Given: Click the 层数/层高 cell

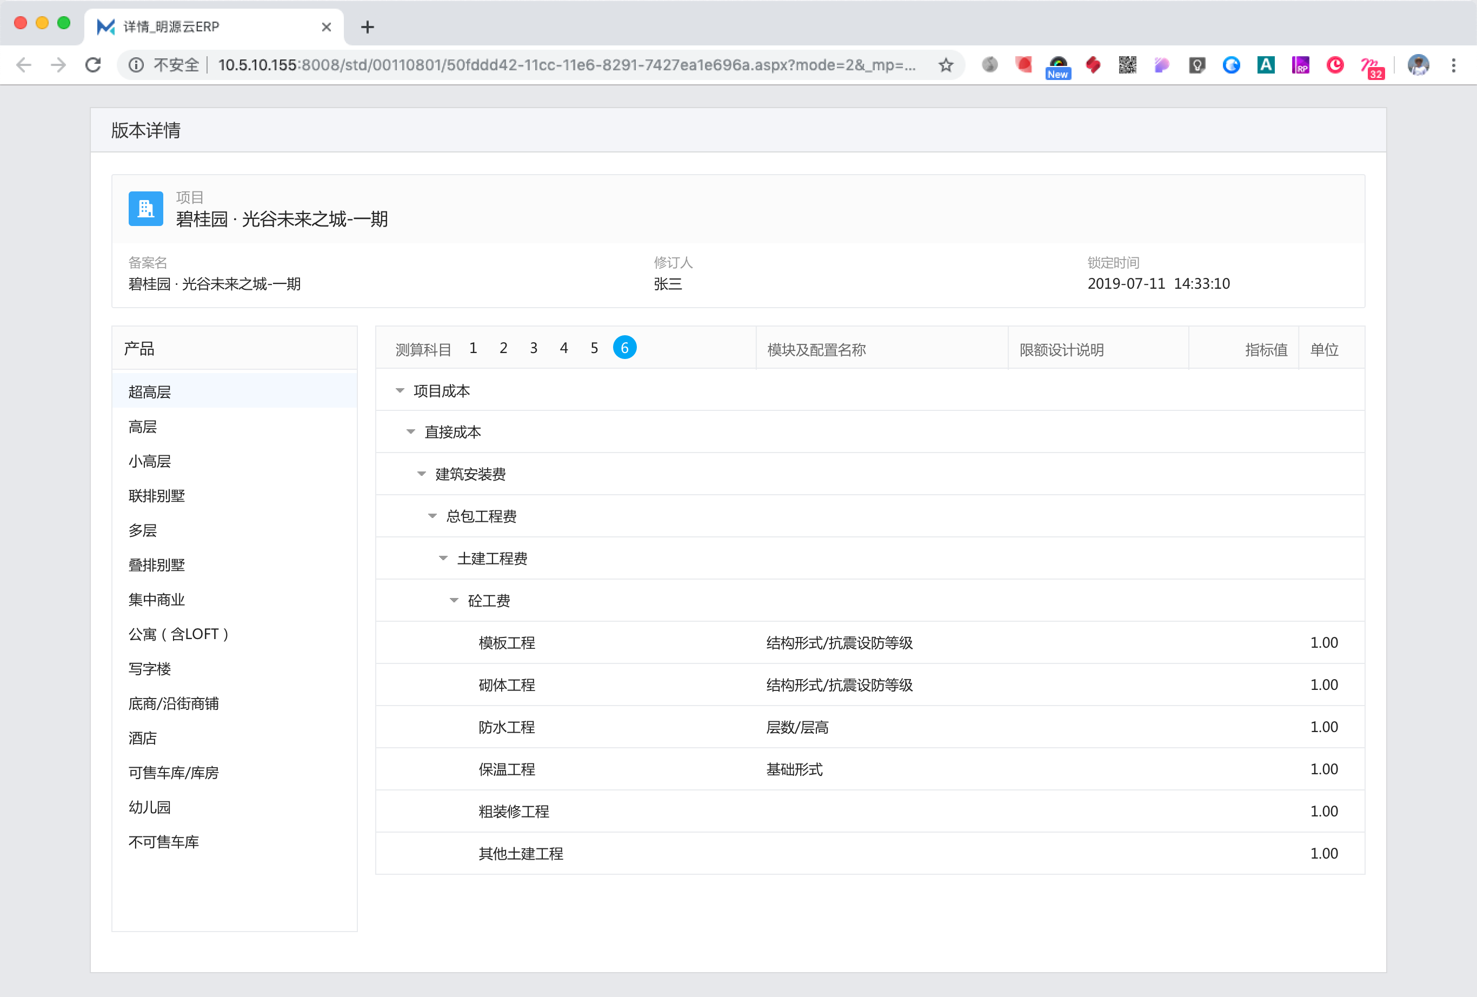Looking at the screenshot, I should click(797, 728).
